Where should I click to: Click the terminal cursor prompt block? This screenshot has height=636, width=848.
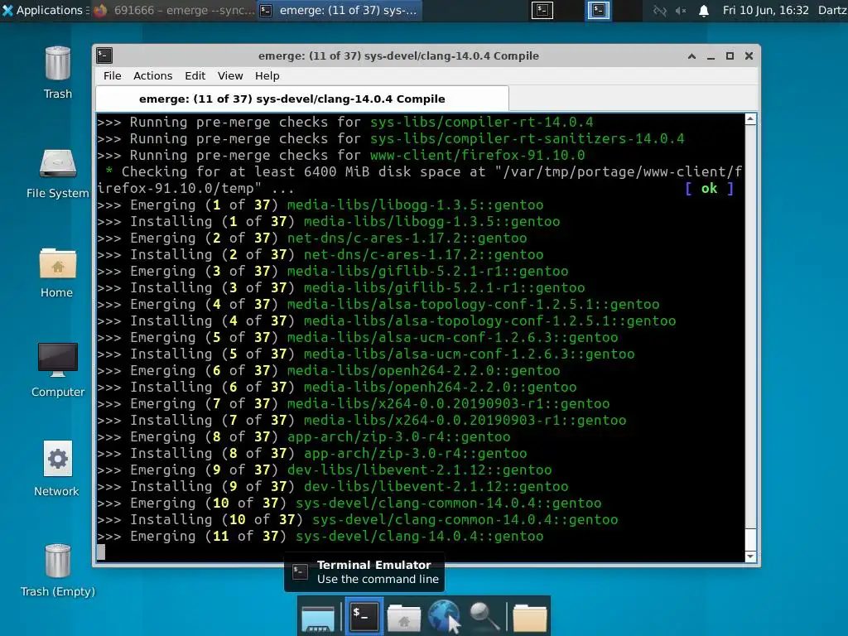101,552
